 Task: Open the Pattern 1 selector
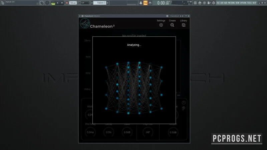[100, 3]
